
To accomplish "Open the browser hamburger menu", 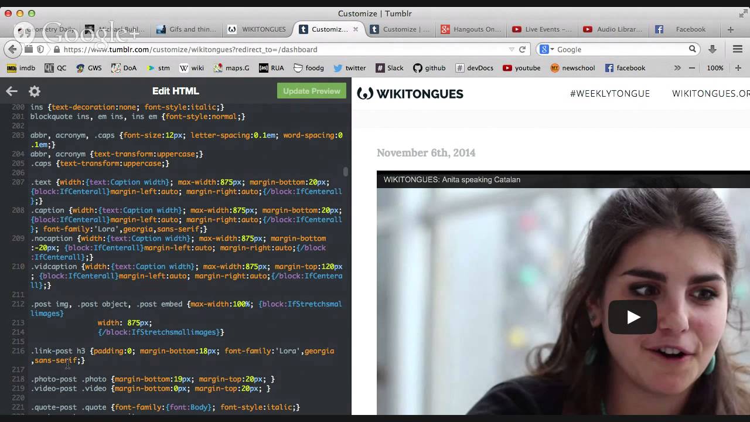I will [x=737, y=49].
